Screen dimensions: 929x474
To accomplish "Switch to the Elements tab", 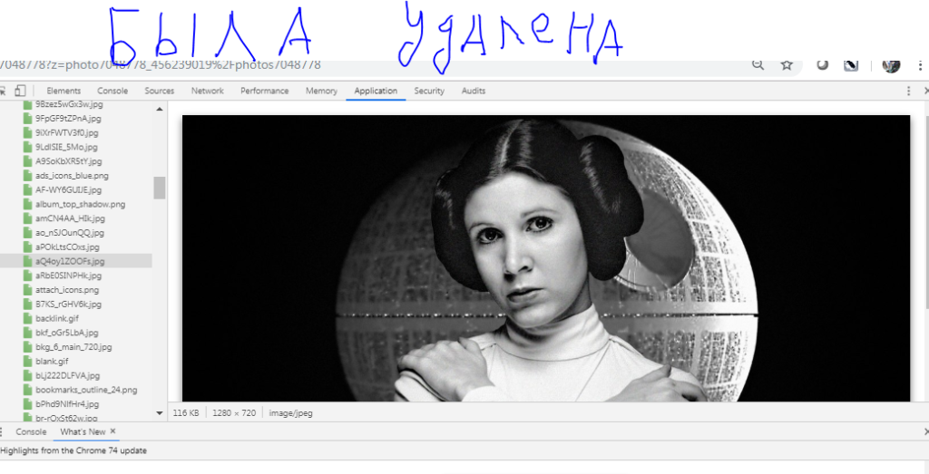I will pyautogui.click(x=64, y=91).
